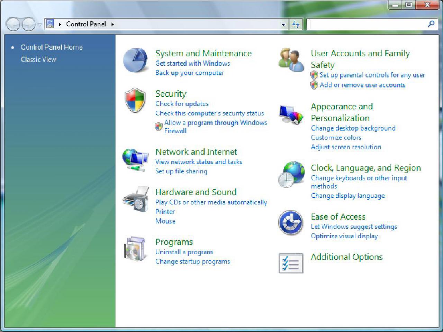The image size is (443, 332).
Task: Click the search magnifier icon
Action: pos(431,24)
